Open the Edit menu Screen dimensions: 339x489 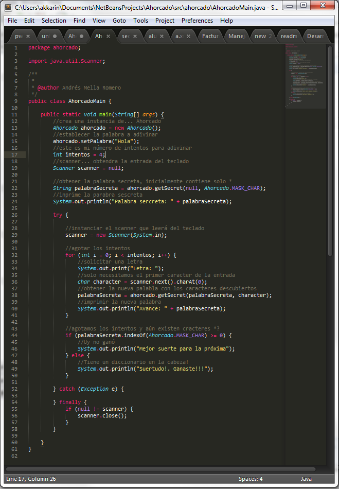click(x=29, y=21)
